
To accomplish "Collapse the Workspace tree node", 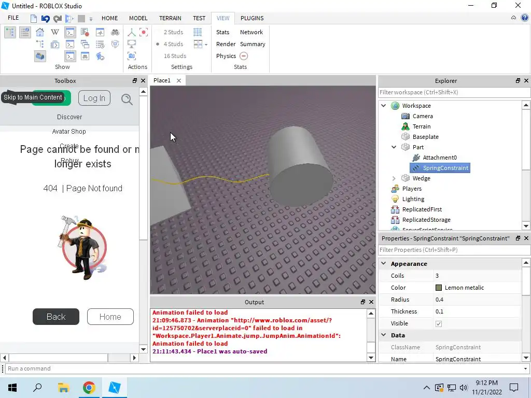I will [x=384, y=106].
